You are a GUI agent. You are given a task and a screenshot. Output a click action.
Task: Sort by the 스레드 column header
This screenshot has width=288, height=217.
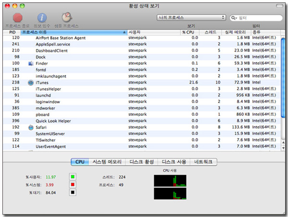click(210, 32)
